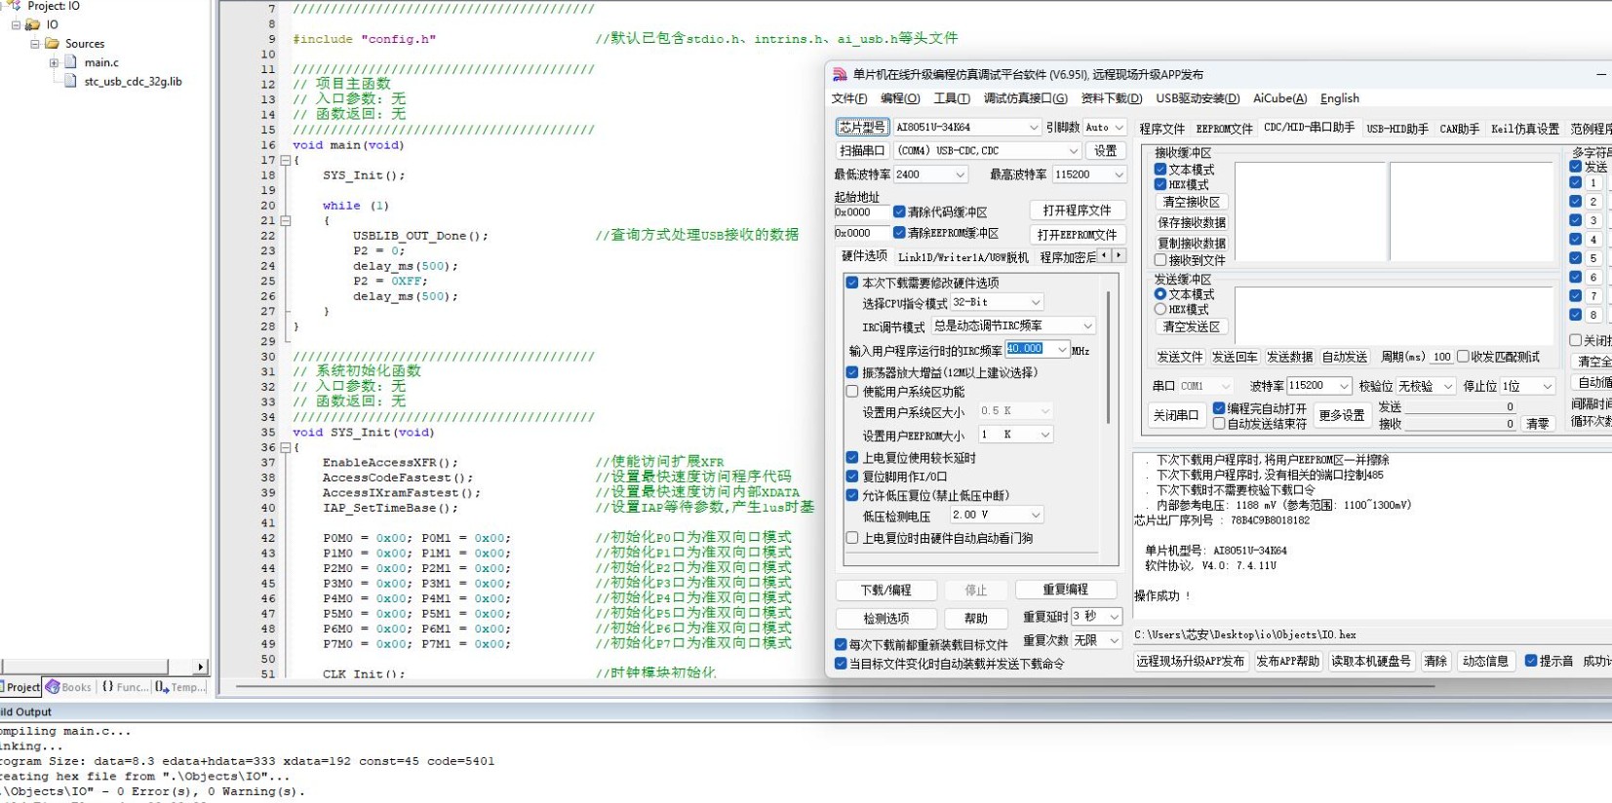Image resolution: width=1612 pixels, height=803 pixels.
Task: Click the 重复编程 button
Action: click(1066, 590)
